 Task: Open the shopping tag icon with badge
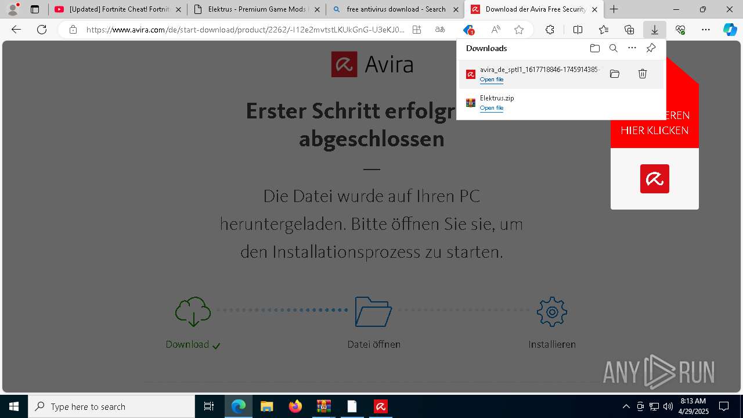pos(468,30)
